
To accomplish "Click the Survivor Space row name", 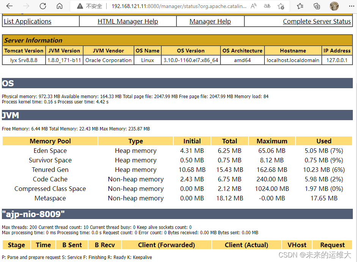I will click(50, 160).
